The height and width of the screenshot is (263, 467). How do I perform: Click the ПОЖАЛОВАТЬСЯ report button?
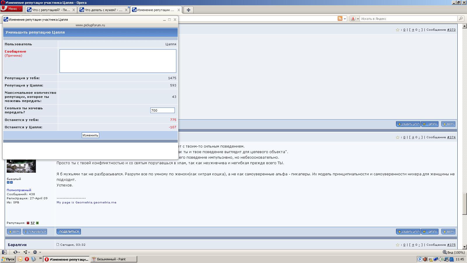(35, 232)
